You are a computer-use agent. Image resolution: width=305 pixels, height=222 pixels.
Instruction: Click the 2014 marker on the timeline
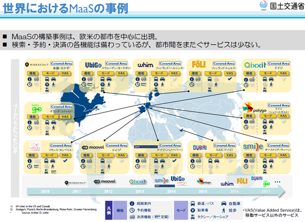click(172, 191)
